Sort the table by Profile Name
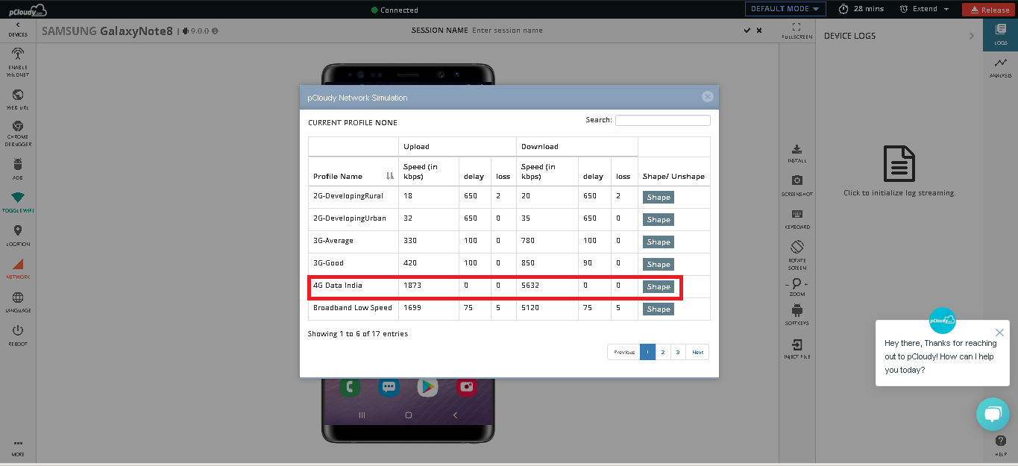Screen dimensions: 1018x466 pos(354,176)
